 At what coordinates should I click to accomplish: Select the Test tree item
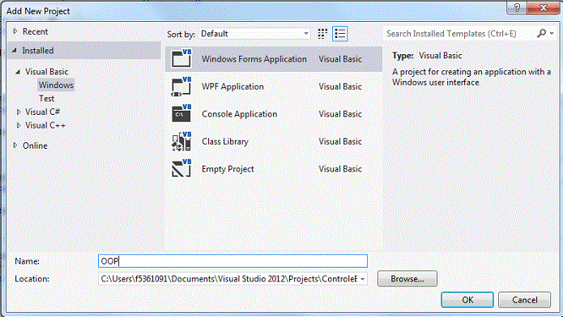click(46, 99)
